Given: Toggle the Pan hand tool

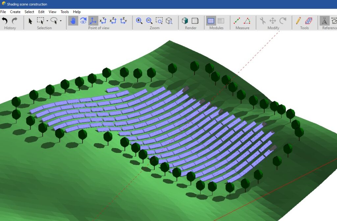Looking at the screenshot, I should click(x=73, y=21).
